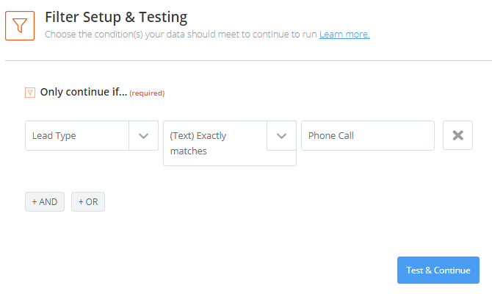Click the large orange filter funnel icon

click(20, 26)
